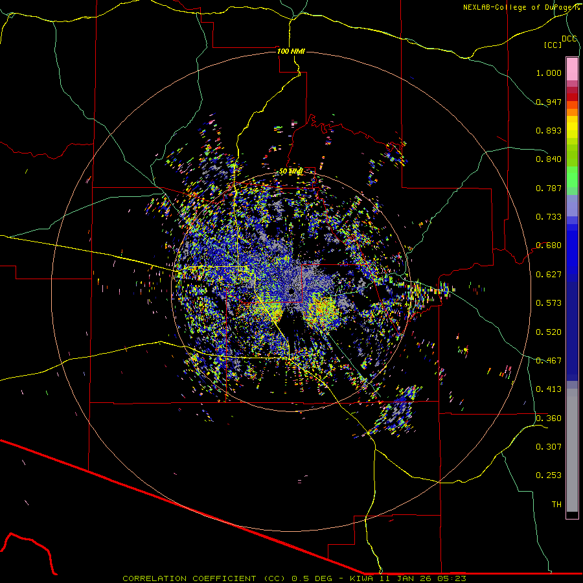583x583 pixels.
Task: Select the 0.627 scale value
Action: [549, 275]
